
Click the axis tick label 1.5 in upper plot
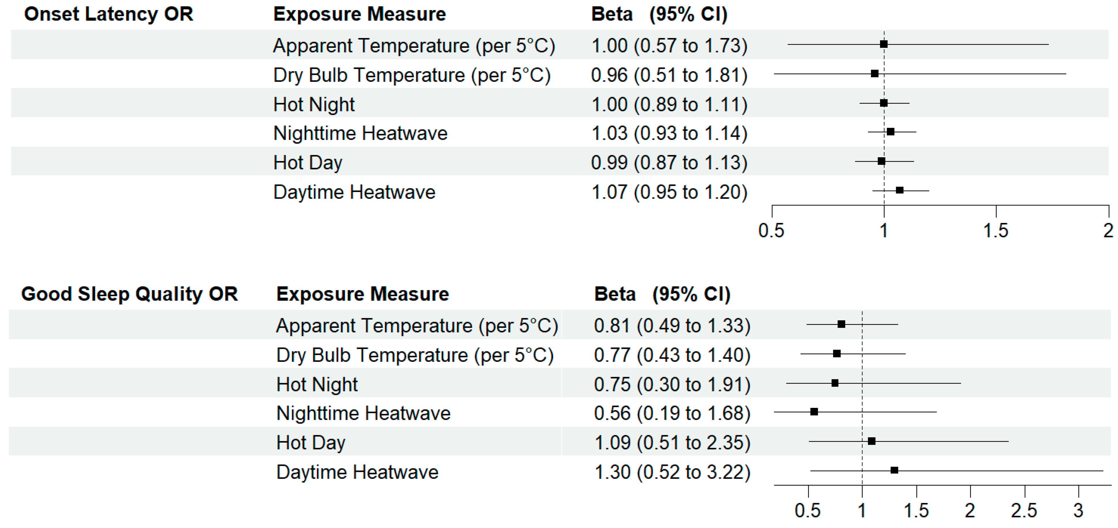point(996,231)
